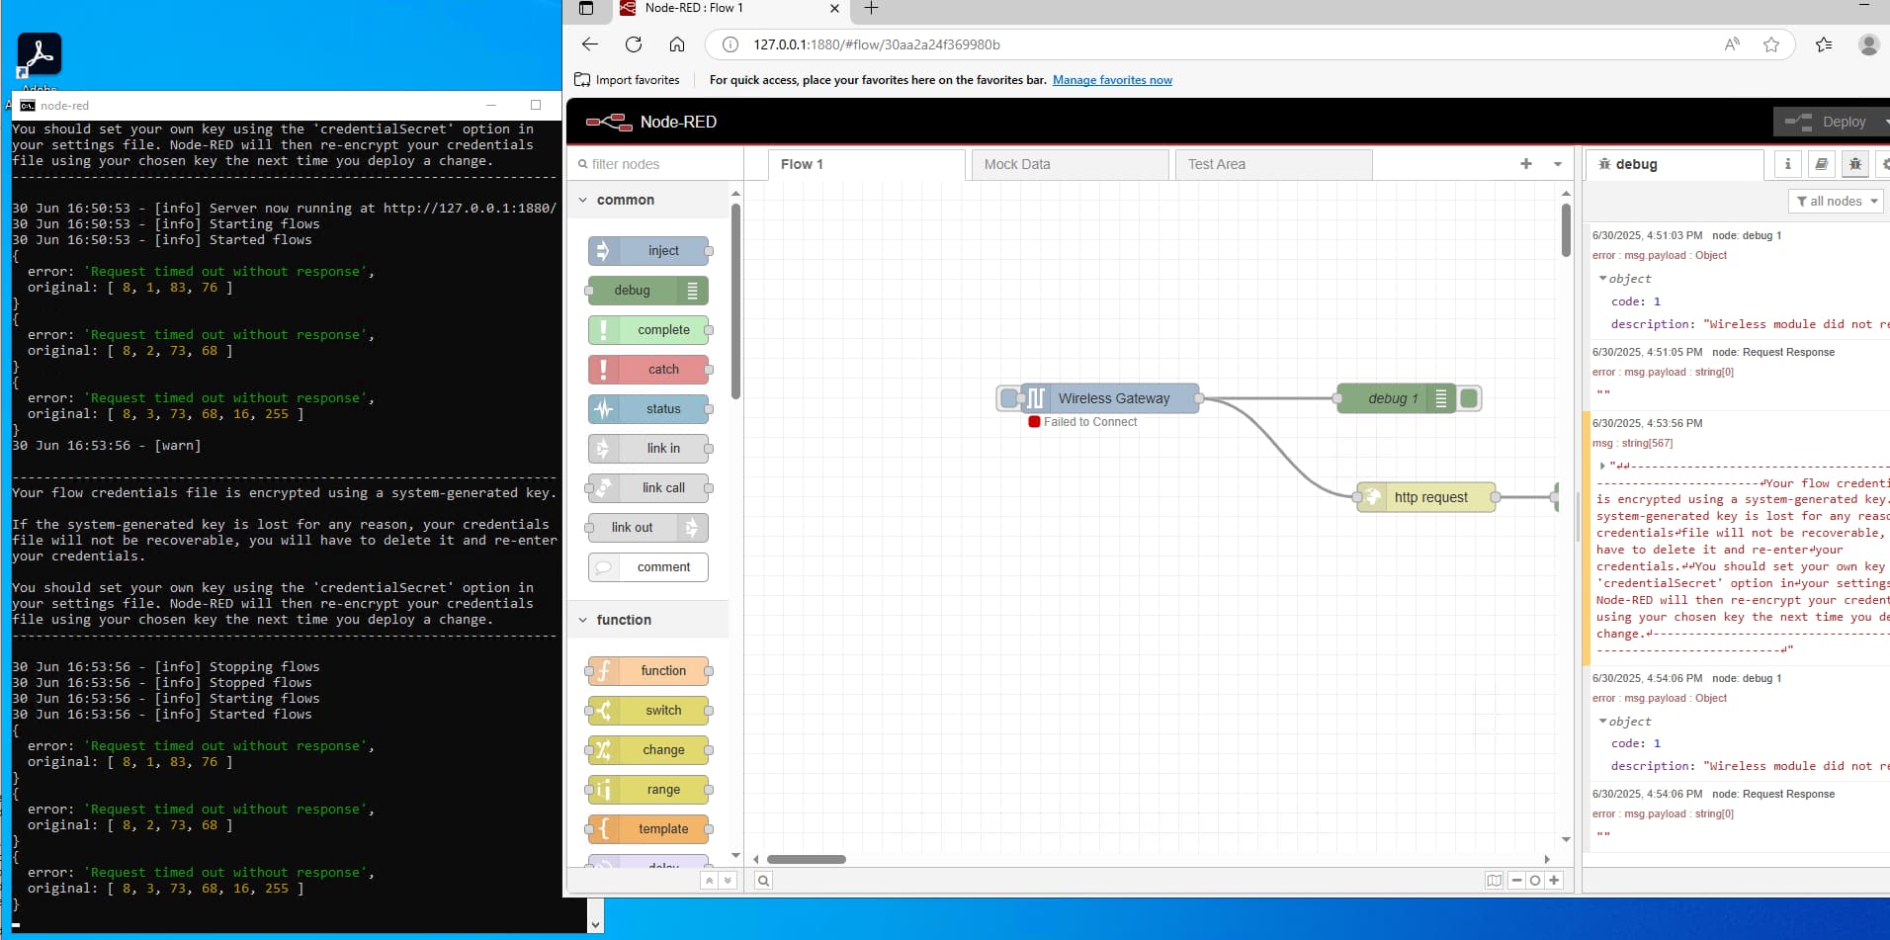Select the Wireless Gateway node on canvas
1890x940 pixels.
coord(1112,398)
